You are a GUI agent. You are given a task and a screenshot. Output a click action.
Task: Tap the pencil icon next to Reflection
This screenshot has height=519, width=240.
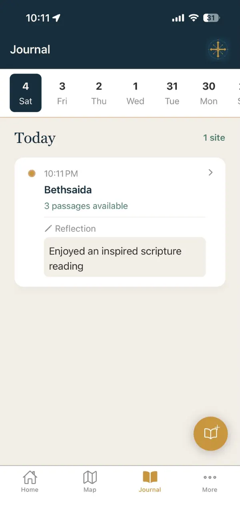click(48, 228)
